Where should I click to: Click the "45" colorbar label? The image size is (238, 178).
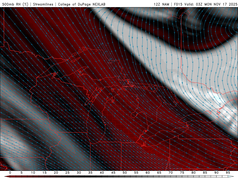[113, 173]
